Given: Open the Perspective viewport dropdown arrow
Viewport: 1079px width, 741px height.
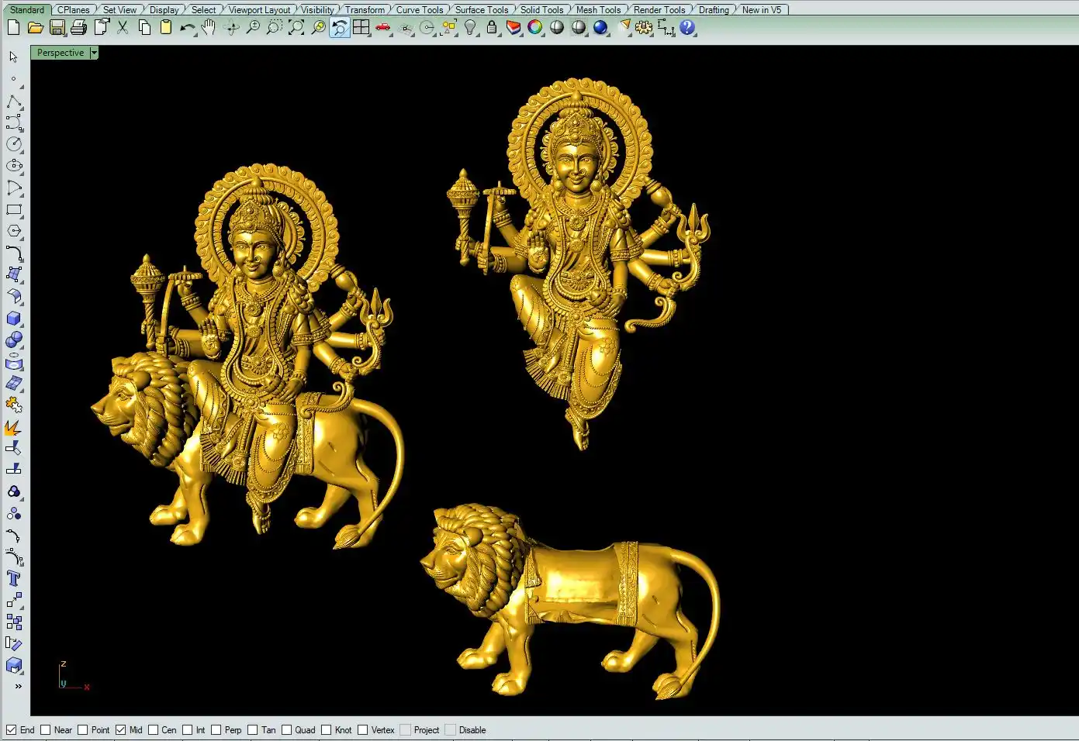Looking at the screenshot, I should 94,53.
